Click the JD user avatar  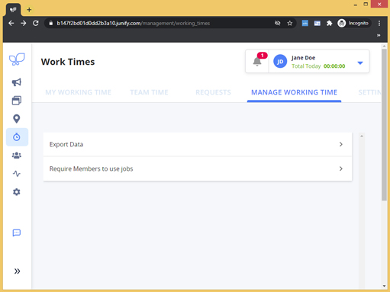[280, 61]
